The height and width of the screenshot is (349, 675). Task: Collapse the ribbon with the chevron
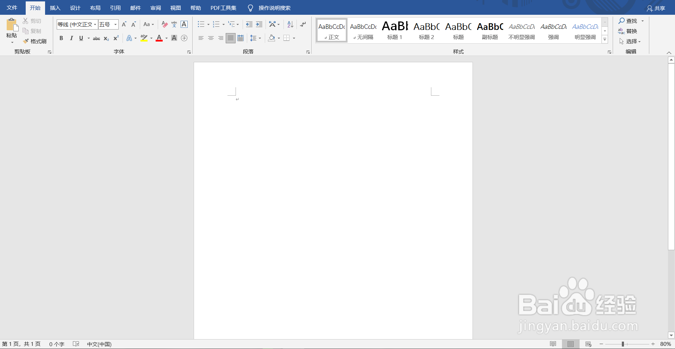pyautogui.click(x=669, y=52)
